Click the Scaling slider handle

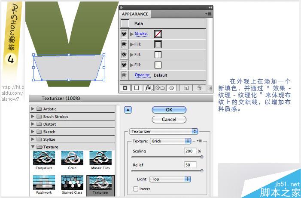(201, 157)
